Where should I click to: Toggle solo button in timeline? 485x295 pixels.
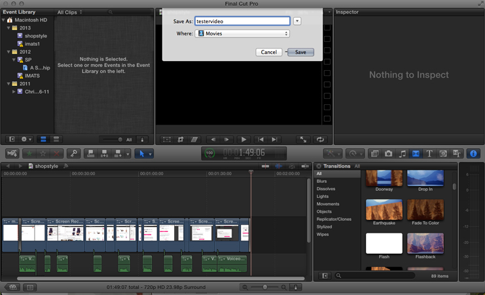[x=292, y=167]
